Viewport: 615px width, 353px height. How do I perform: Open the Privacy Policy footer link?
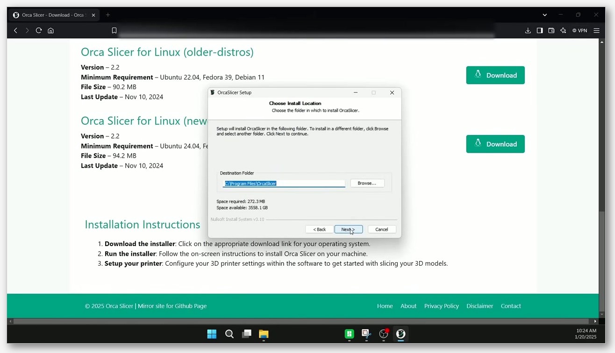pos(441,306)
